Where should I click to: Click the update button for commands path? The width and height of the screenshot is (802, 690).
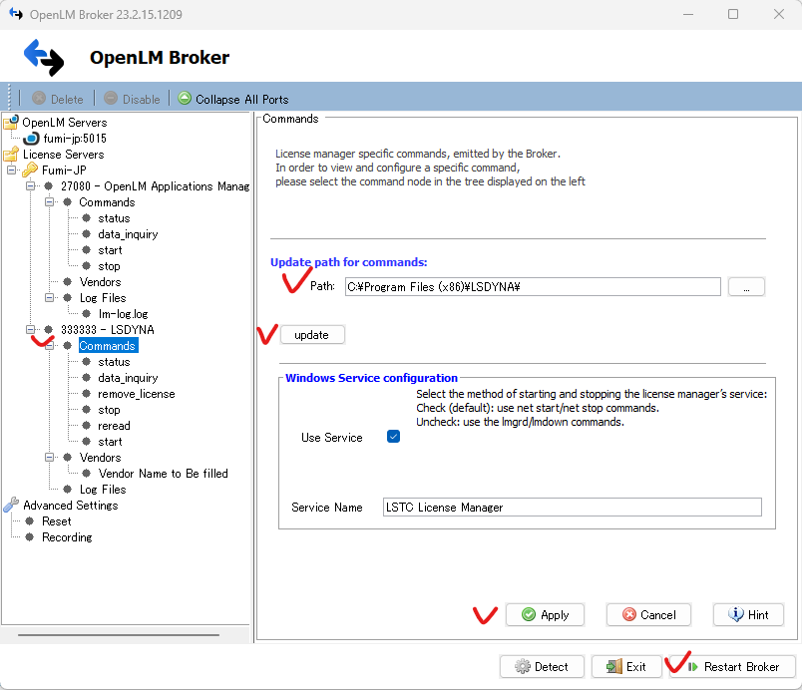click(312, 334)
